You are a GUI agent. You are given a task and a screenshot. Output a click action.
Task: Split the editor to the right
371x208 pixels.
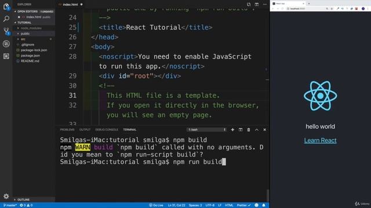pos(257,5)
